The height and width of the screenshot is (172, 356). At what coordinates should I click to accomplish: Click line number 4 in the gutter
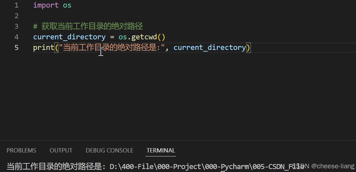tap(17, 37)
